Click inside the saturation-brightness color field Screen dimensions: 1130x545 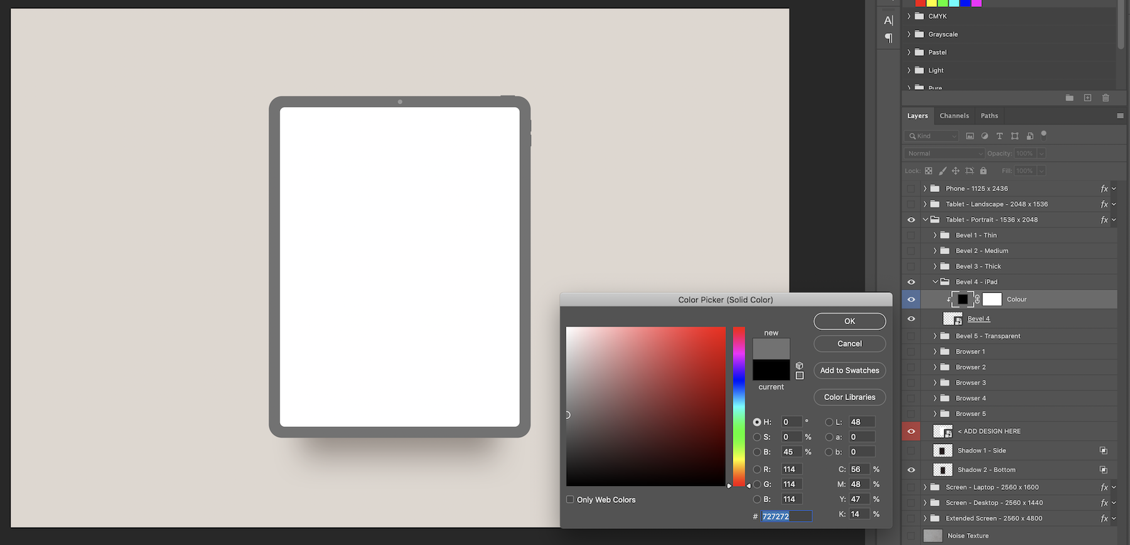pos(645,406)
